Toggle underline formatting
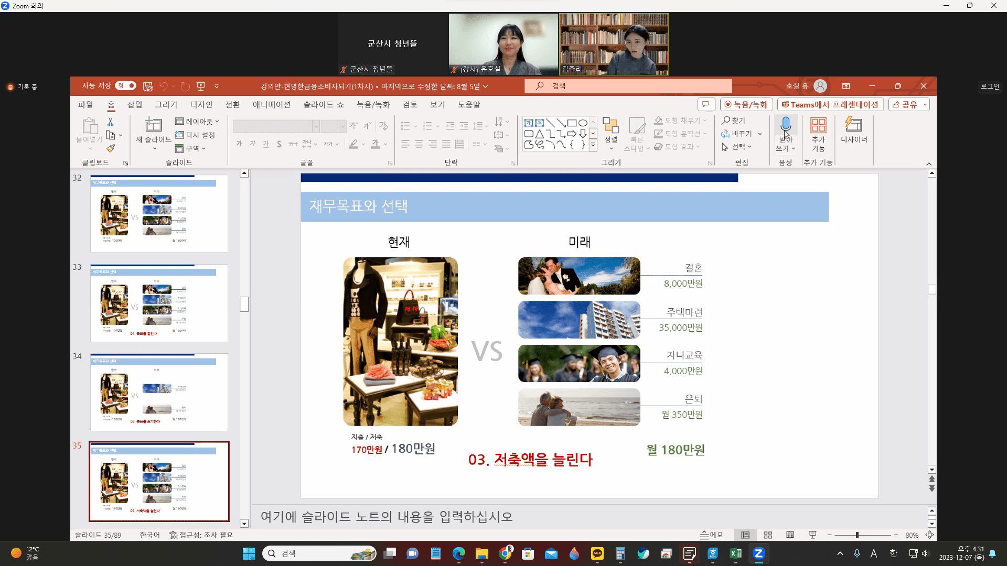This screenshot has height=566, width=1007. click(x=266, y=144)
